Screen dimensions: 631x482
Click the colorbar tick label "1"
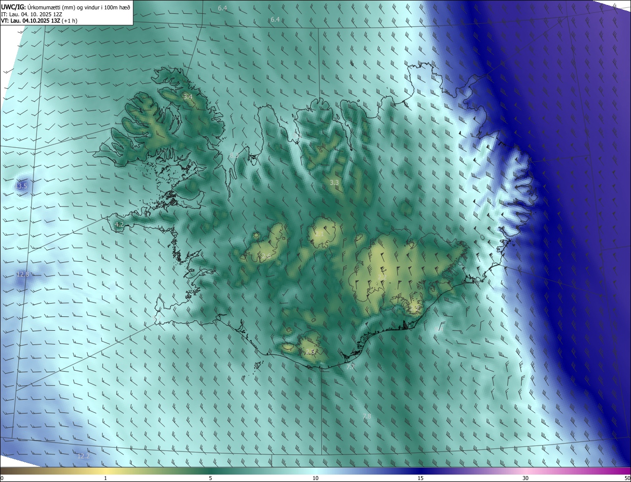106,479
